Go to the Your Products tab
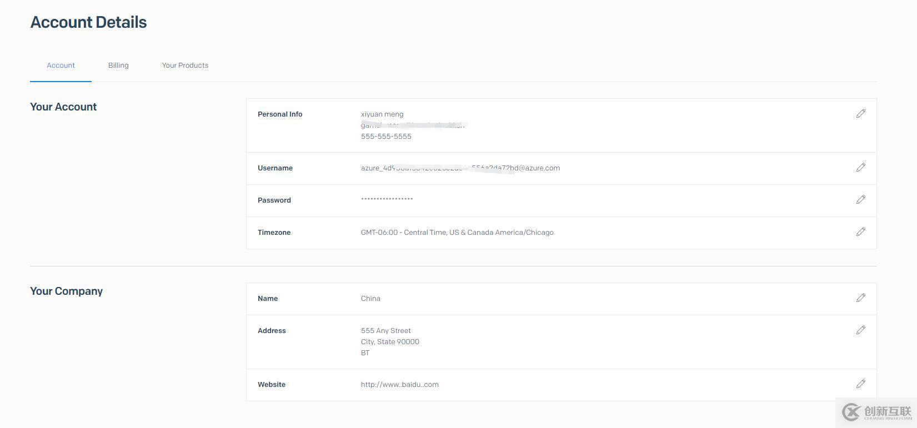Screen dimensions: 917x428 (185, 66)
